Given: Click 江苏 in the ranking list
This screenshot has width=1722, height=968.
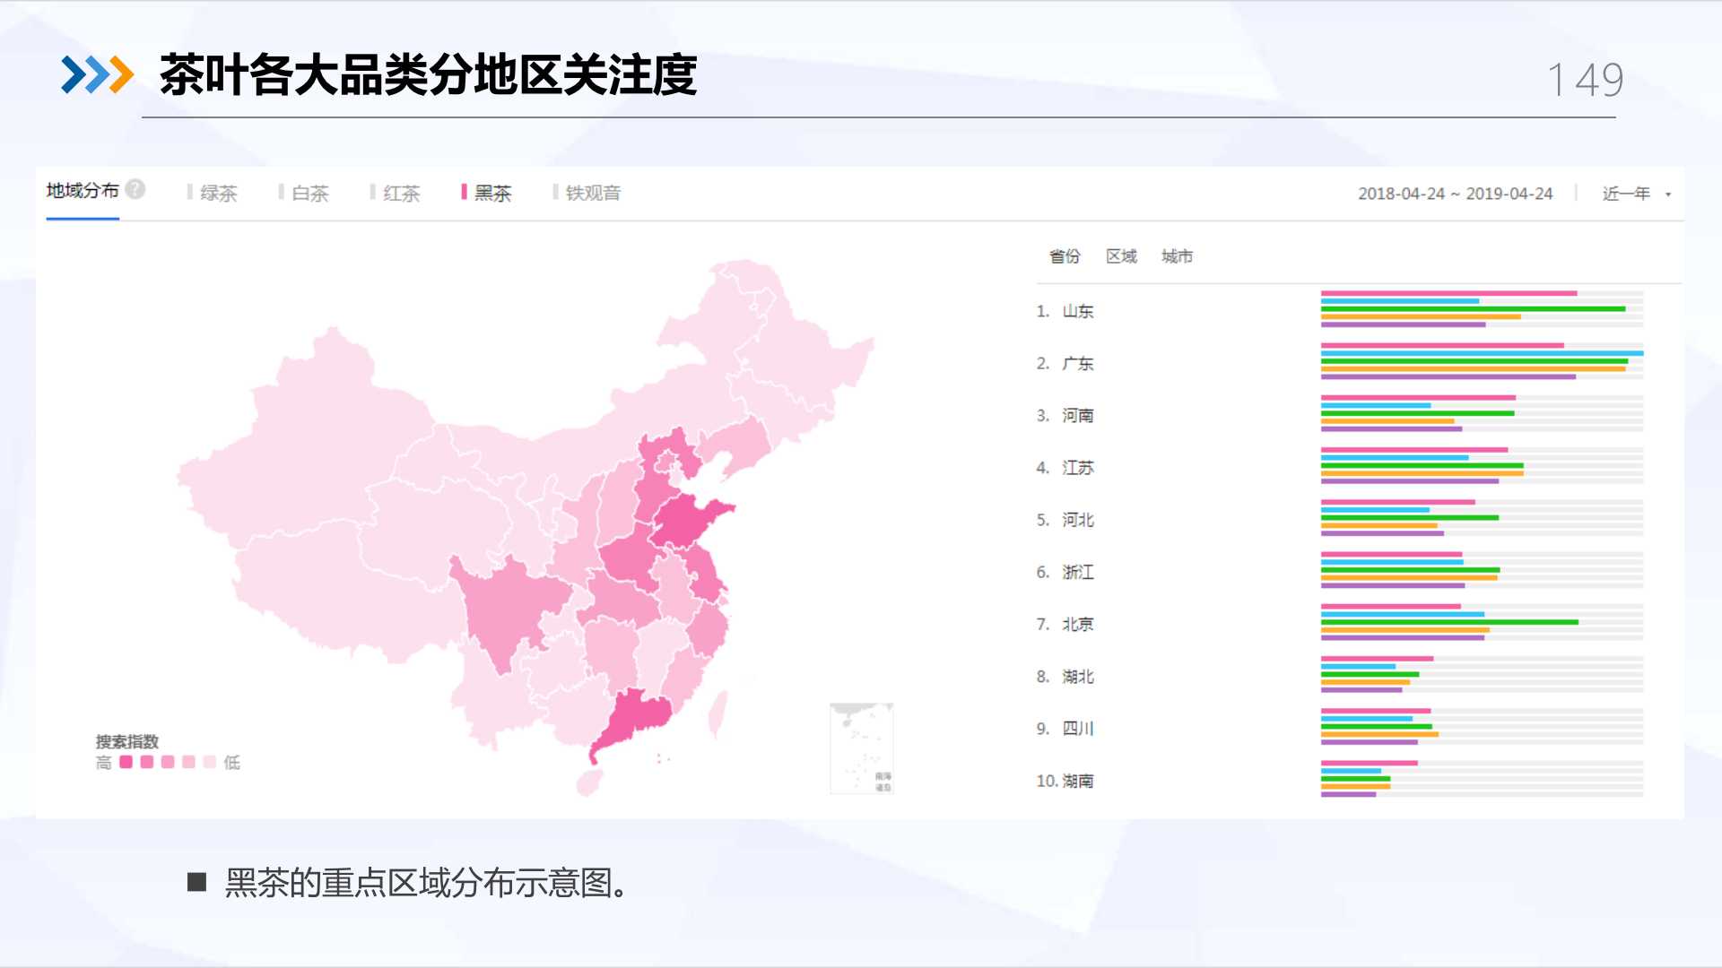Looking at the screenshot, I should [x=1078, y=467].
